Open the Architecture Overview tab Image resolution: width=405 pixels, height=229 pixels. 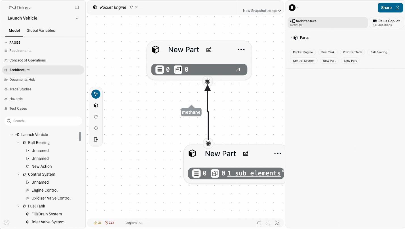coord(328,23)
